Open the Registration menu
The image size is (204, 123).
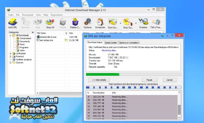57,15
